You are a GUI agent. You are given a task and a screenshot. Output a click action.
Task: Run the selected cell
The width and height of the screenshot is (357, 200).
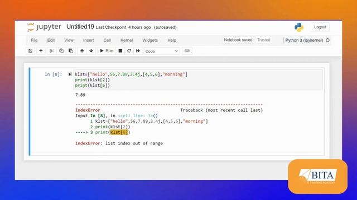tap(107, 51)
